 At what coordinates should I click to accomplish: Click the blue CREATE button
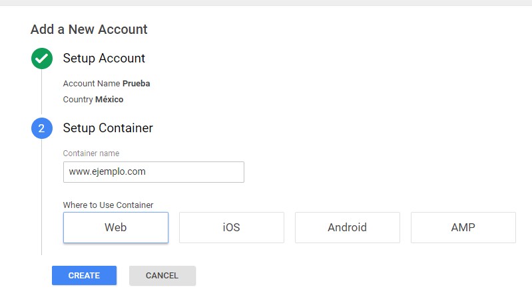tap(84, 275)
